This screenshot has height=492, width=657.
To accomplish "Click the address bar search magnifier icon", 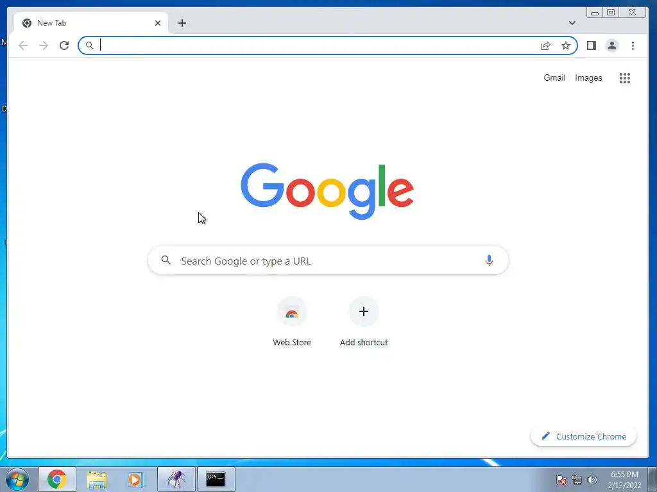I will [89, 45].
